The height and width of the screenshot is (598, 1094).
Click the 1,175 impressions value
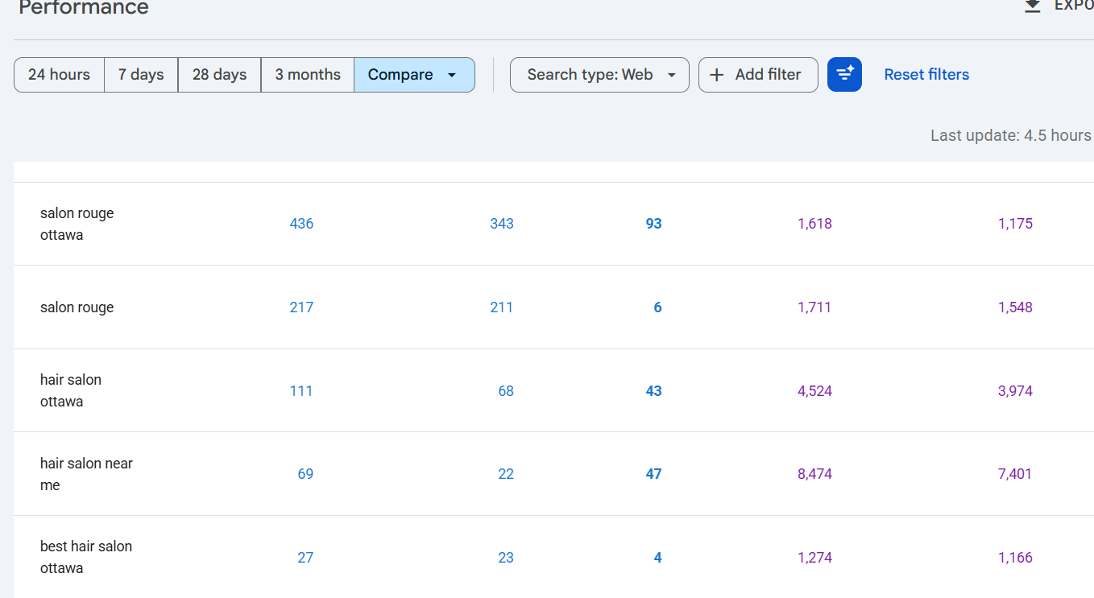[1015, 224]
